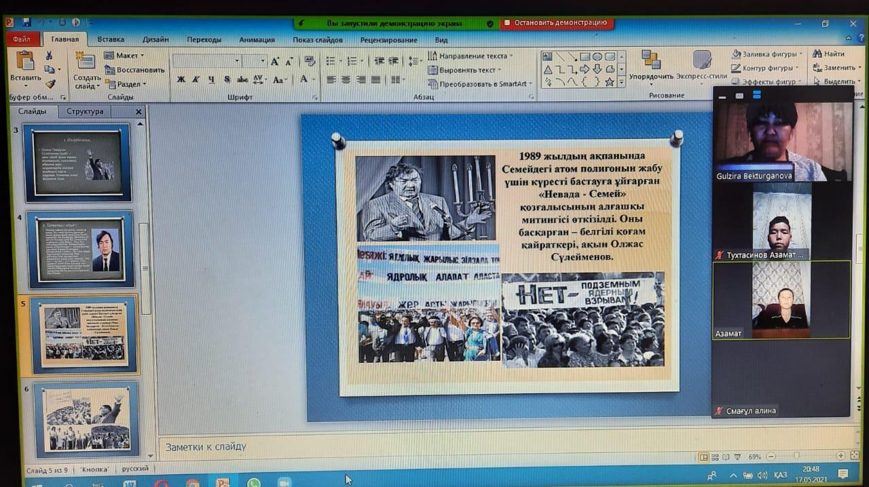Click the zoom slider handle in status bar
Image resolution: width=869 pixels, height=487 pixels.
coord(796,456)
